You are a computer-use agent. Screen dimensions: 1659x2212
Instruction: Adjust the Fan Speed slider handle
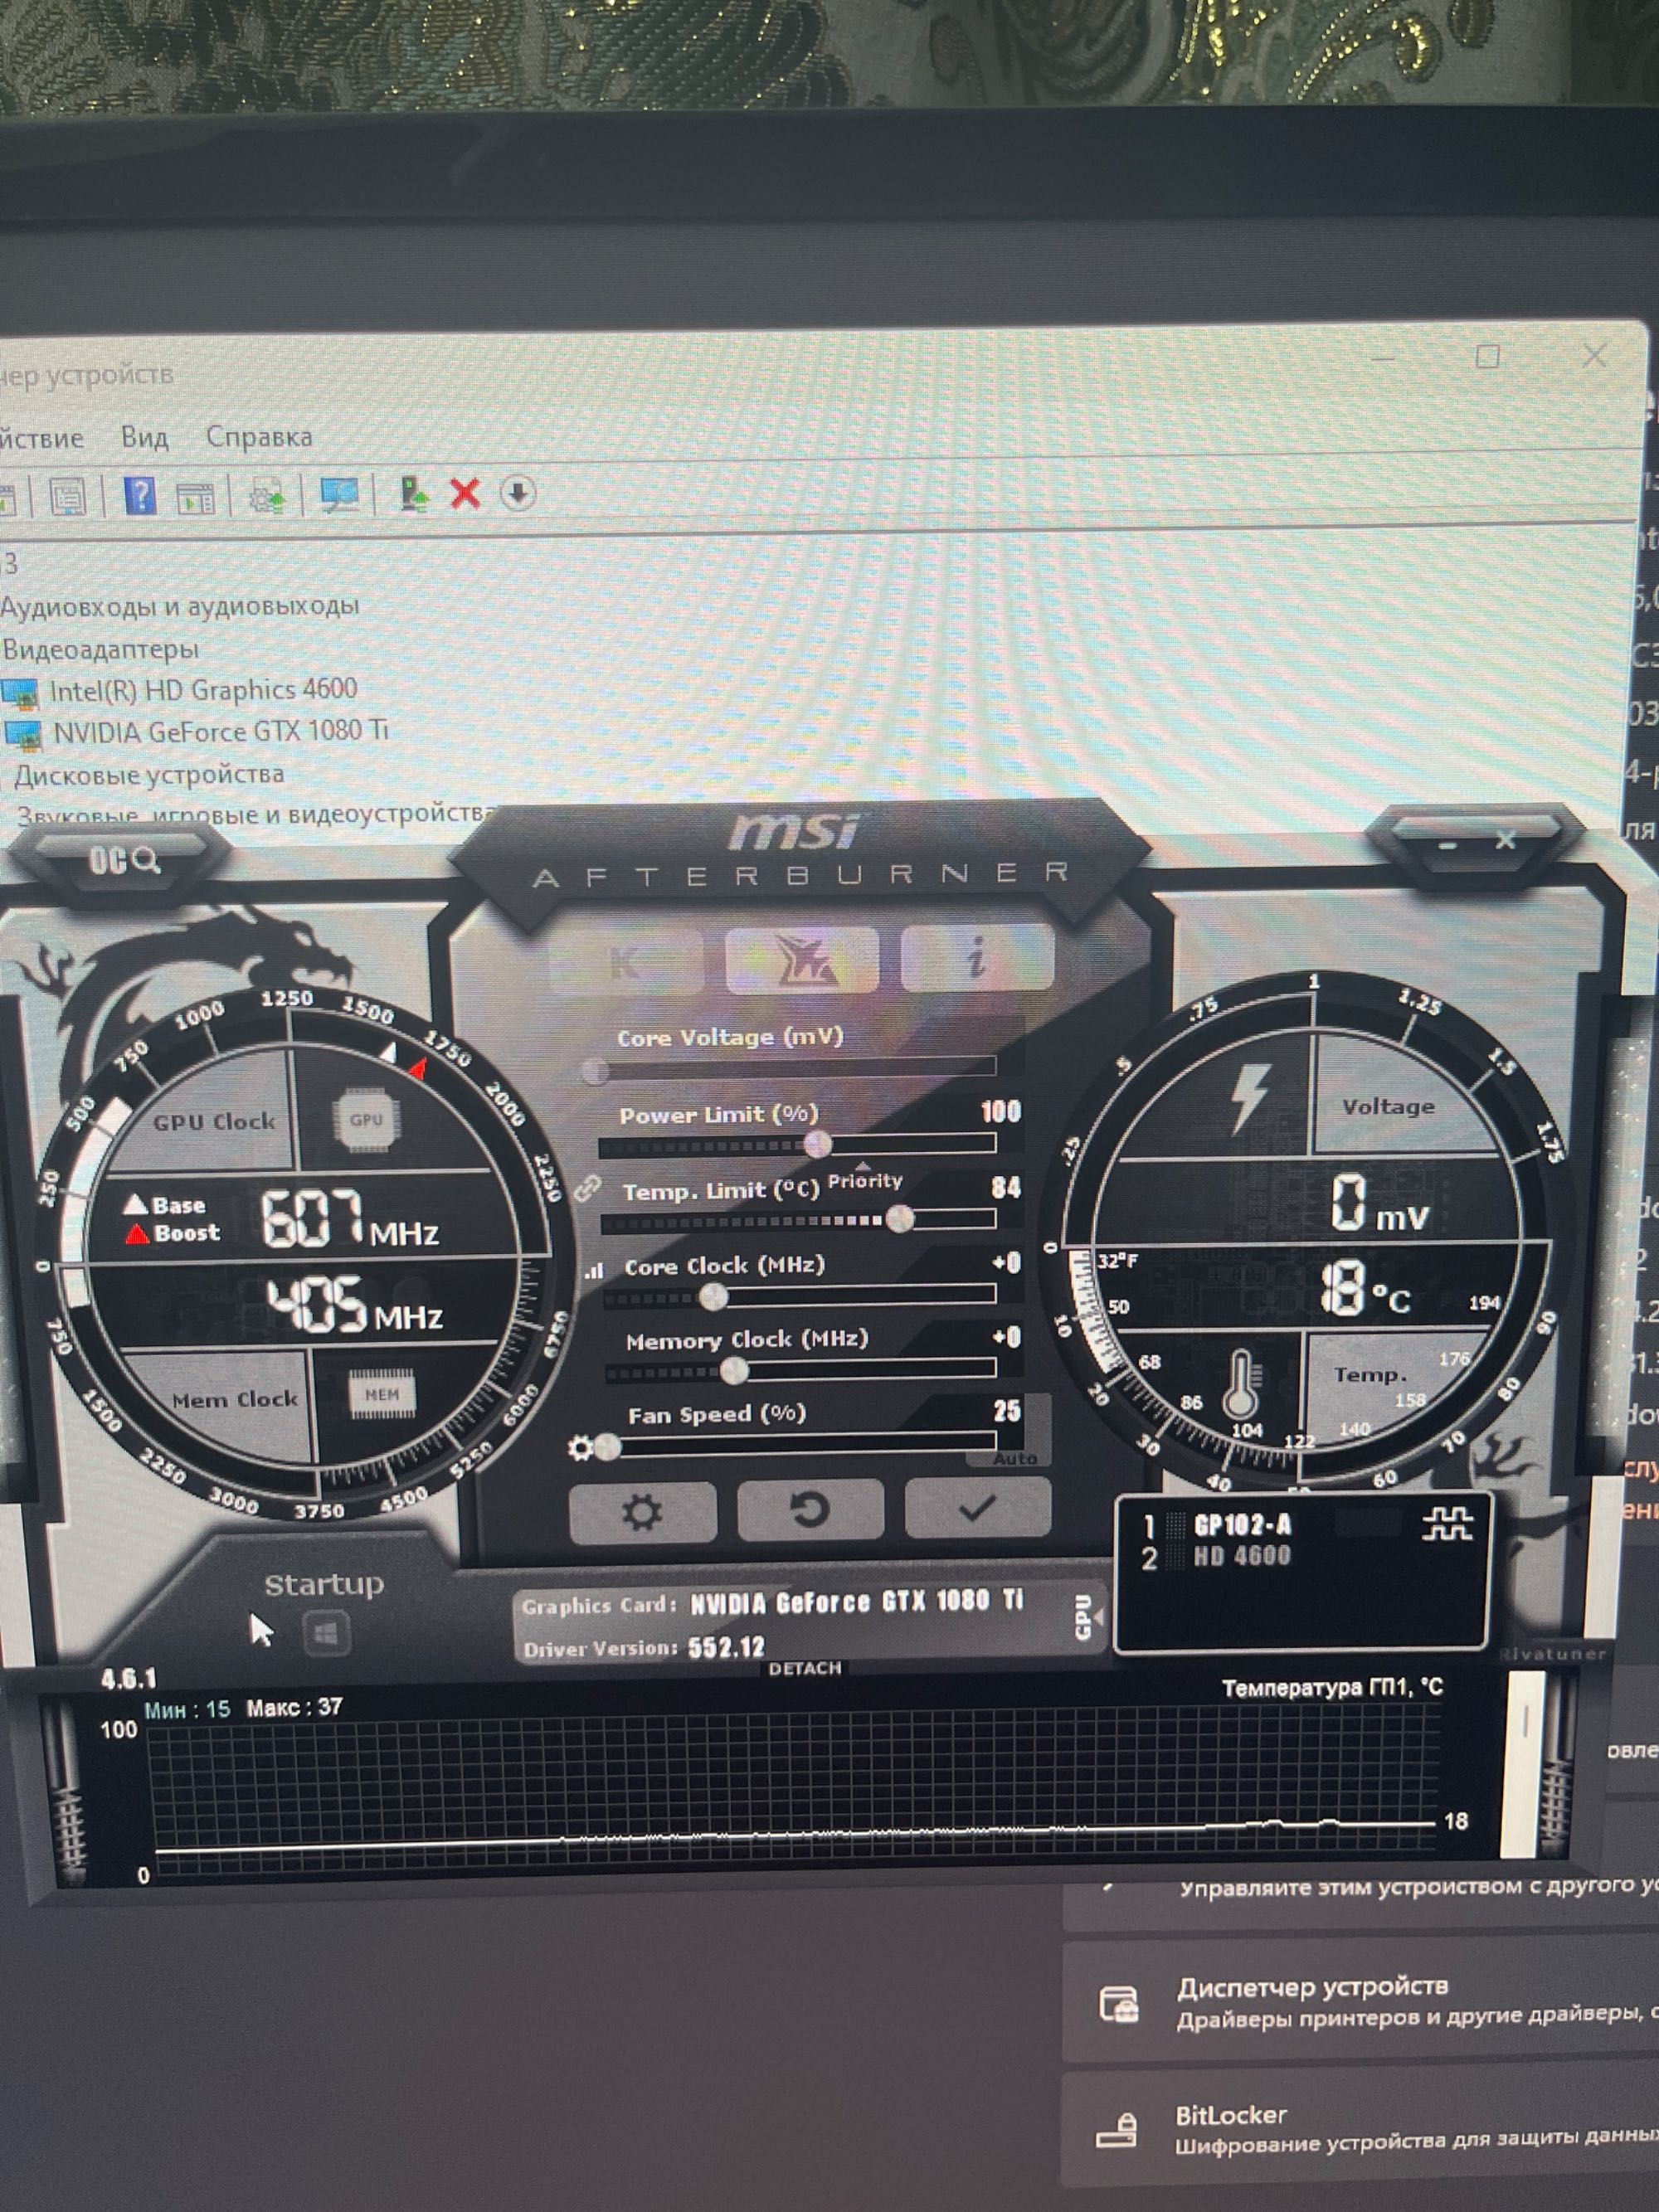pos(606,1447)
